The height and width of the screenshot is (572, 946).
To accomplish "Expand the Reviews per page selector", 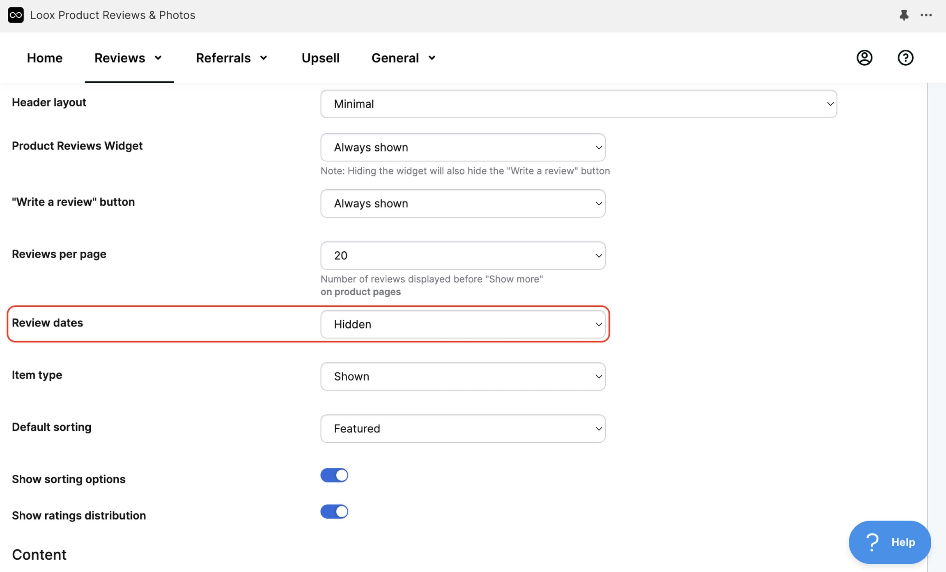I will pos(463,255).
